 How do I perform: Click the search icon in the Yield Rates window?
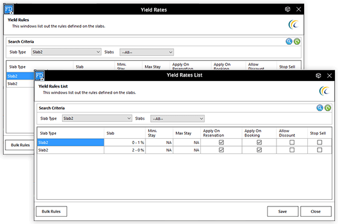point(289,42)
